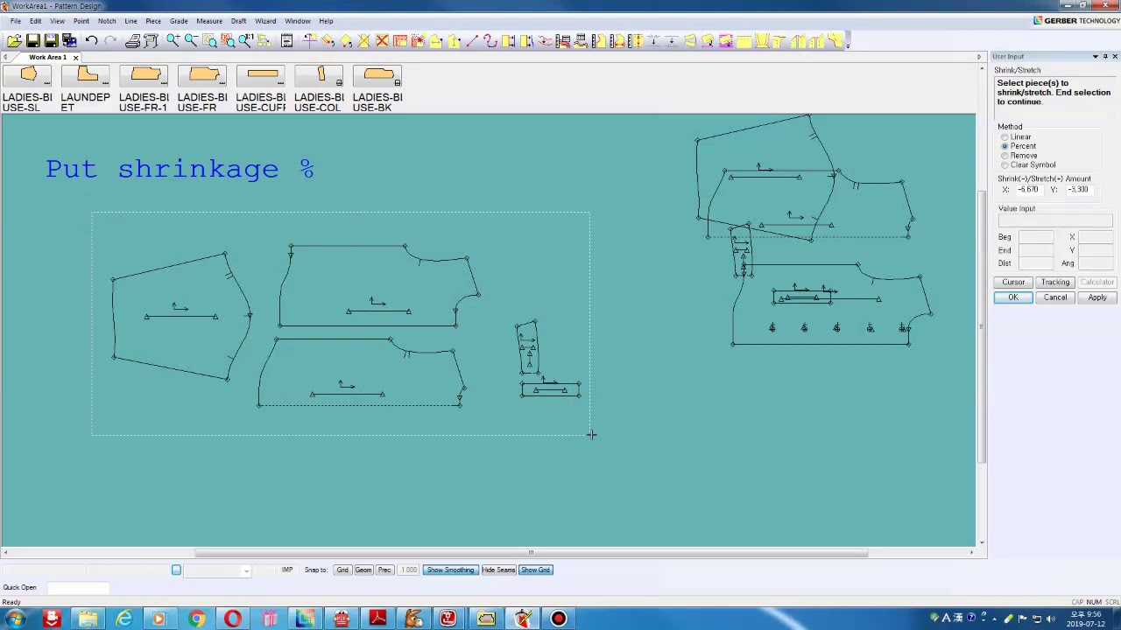Image resolution: width=1121 pixels, height=630 pixels.
Task: Click the Print icon in the toolbar
Action: coord(132,40)
